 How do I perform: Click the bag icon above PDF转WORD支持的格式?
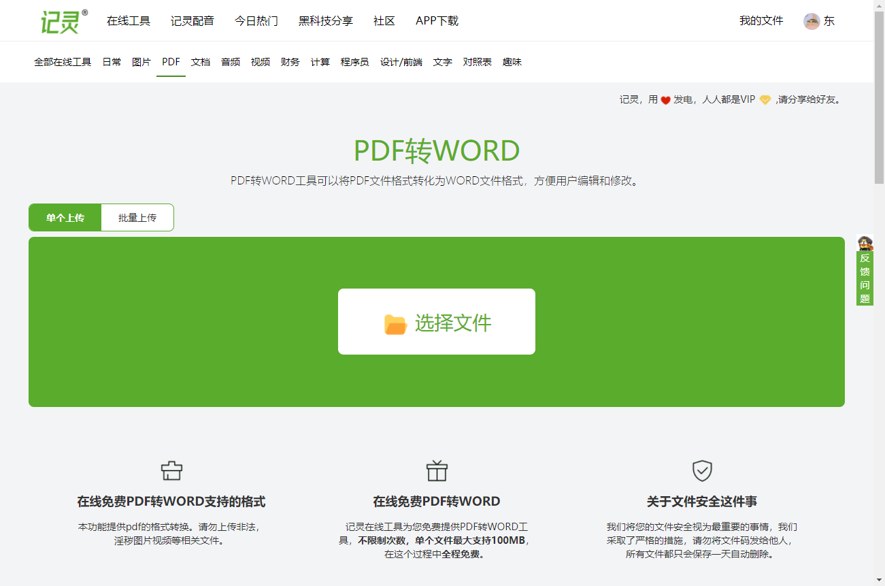tap(171, 470)
